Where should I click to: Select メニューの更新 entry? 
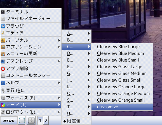31,54
